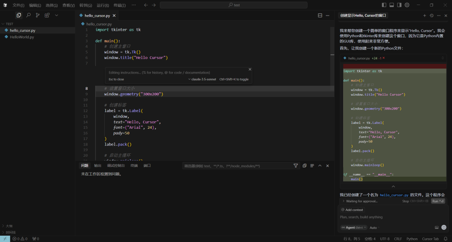Reject the hello_cursor.py diff with red X

[x=383, y=58]
